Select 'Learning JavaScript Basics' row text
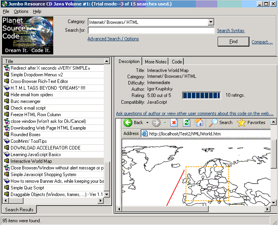The height and width of the screenshot is (225, 278). pyautogui.click(x=36, y=155)
